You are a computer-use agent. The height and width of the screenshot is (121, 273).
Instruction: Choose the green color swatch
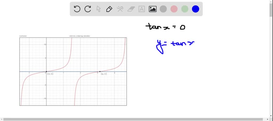[185, 9]
